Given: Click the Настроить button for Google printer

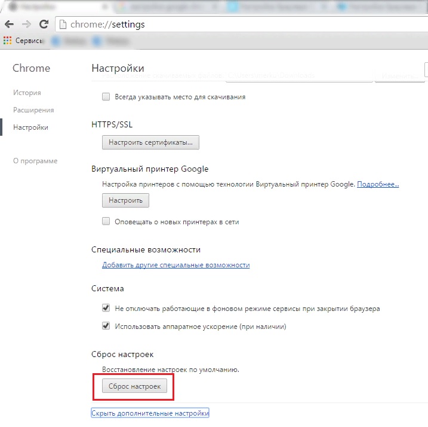Looking at the screenshot, I should [x=125, y=200].
